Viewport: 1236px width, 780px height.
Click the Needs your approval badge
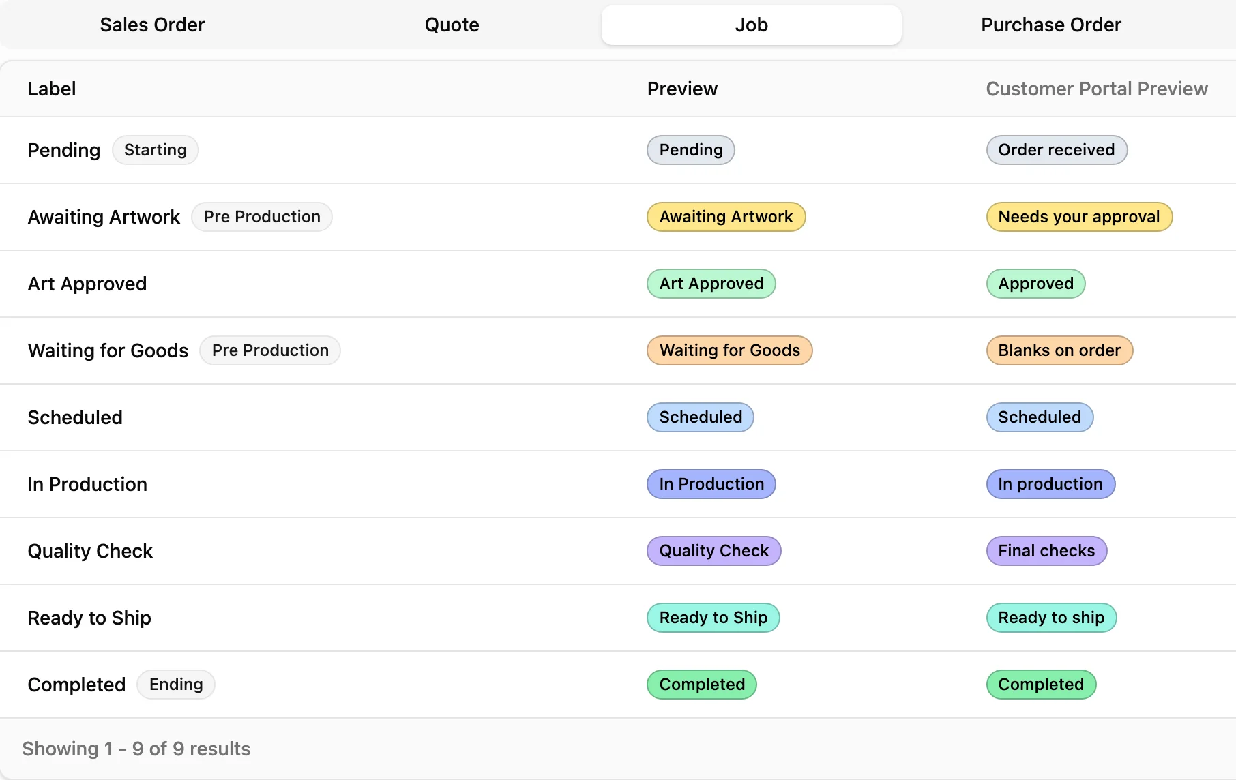tap(1079, 217)
